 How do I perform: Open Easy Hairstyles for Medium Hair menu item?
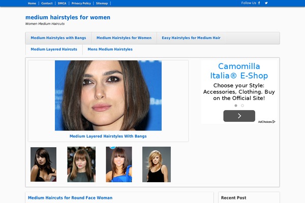tap(191, 38)
